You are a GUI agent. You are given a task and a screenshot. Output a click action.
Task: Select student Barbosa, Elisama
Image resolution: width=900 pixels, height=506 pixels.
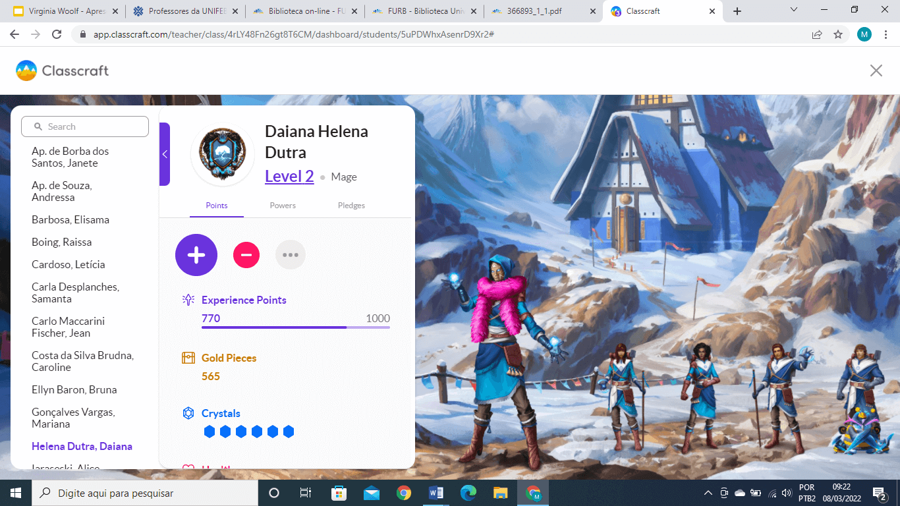tap(70, 220)
